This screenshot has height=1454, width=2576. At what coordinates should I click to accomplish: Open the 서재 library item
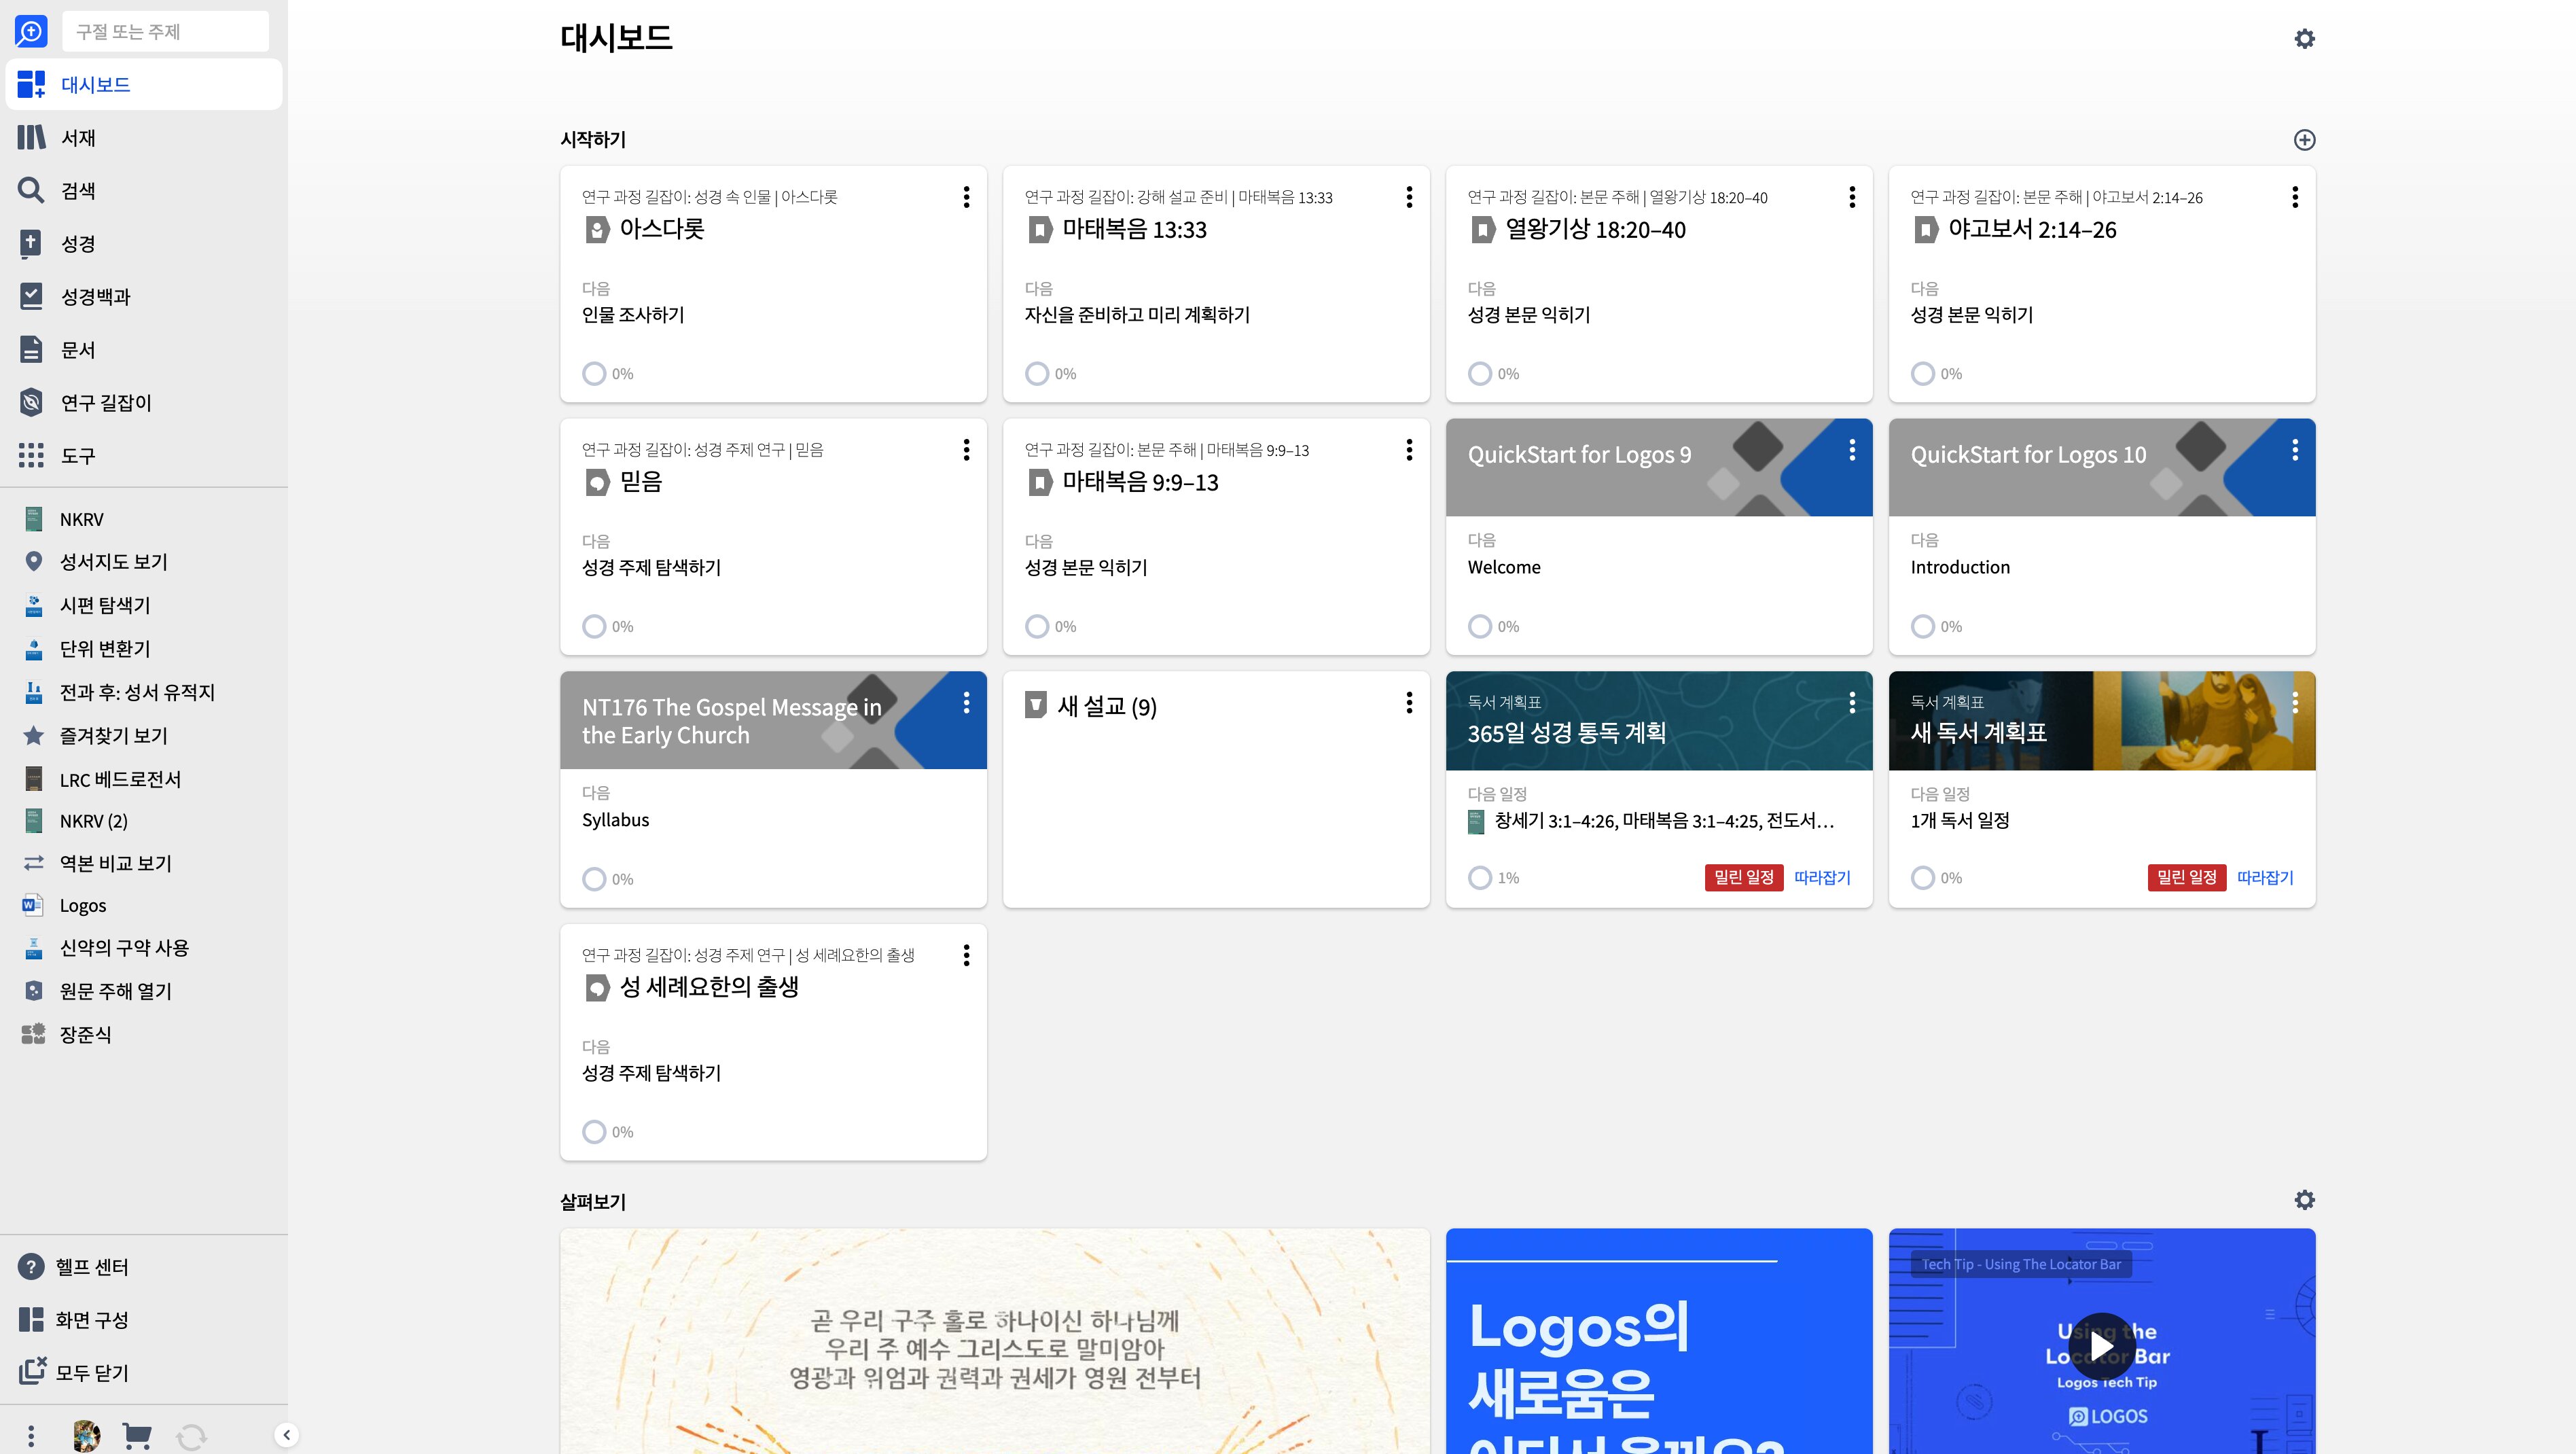(144, 138)
